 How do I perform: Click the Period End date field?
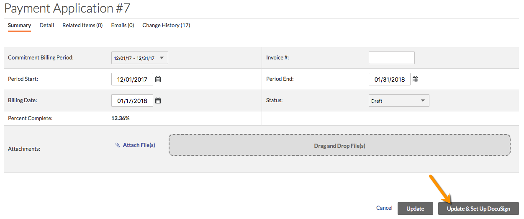(x=389, y=79)
